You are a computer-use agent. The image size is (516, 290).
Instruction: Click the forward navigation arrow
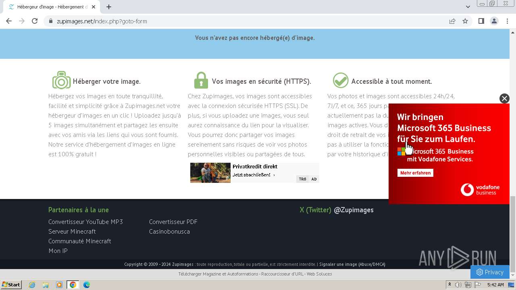tap(22, 21)
